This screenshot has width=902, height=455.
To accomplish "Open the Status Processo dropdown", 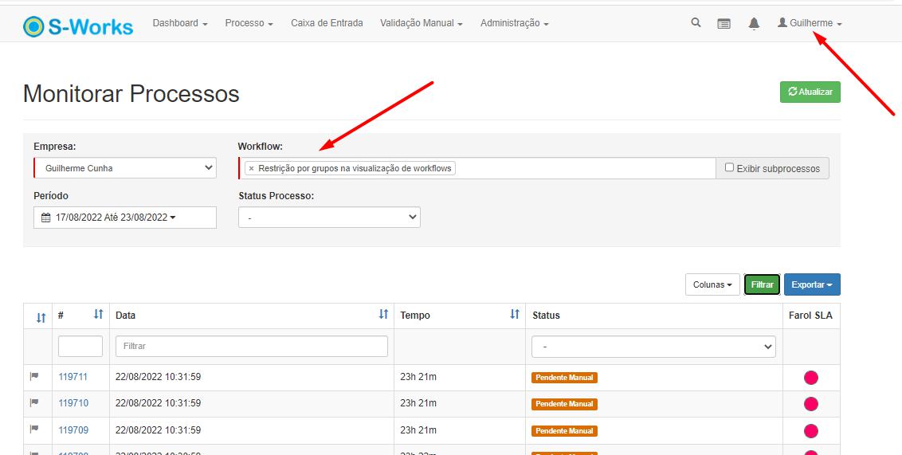I will click(329, 217).
